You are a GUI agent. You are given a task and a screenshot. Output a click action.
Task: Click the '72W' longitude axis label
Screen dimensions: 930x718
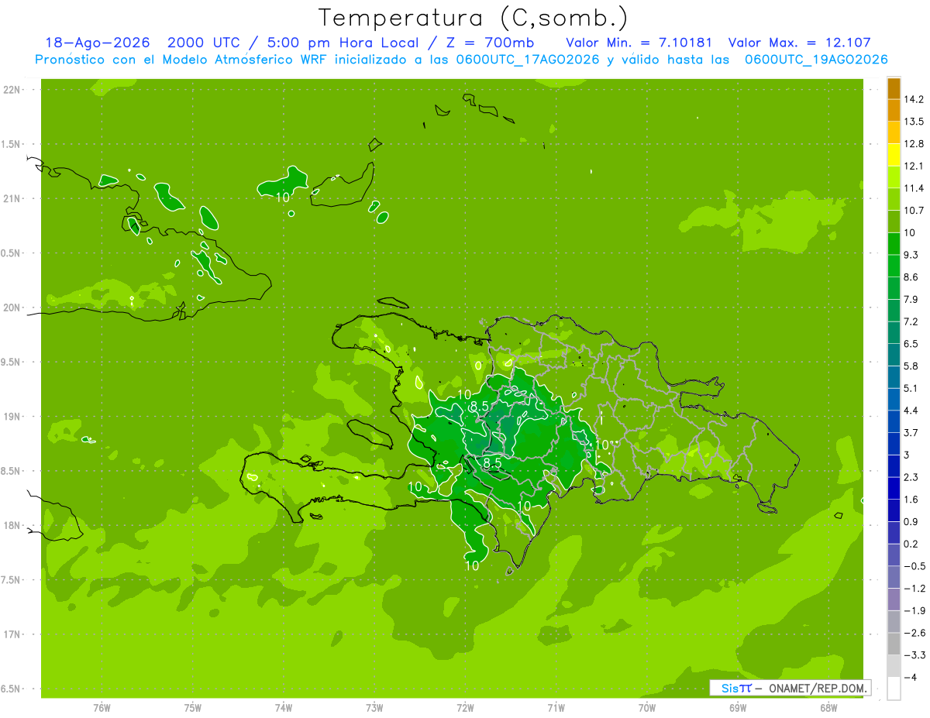[x=466, y=708]
